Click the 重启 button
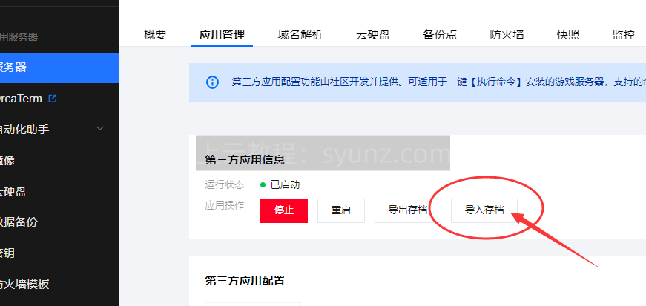The width and height of the screenshot is (646, 306). 340,210
